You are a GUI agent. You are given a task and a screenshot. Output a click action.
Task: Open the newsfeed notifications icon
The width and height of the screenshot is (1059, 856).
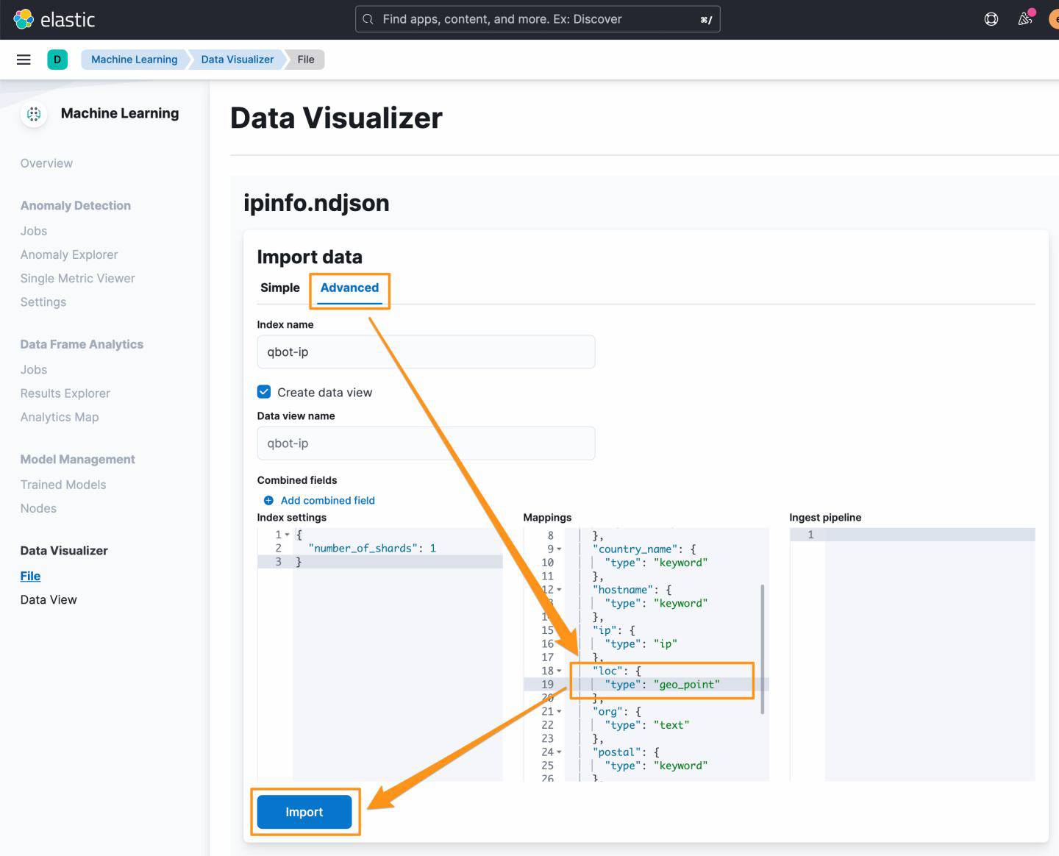coord(1024,19)
